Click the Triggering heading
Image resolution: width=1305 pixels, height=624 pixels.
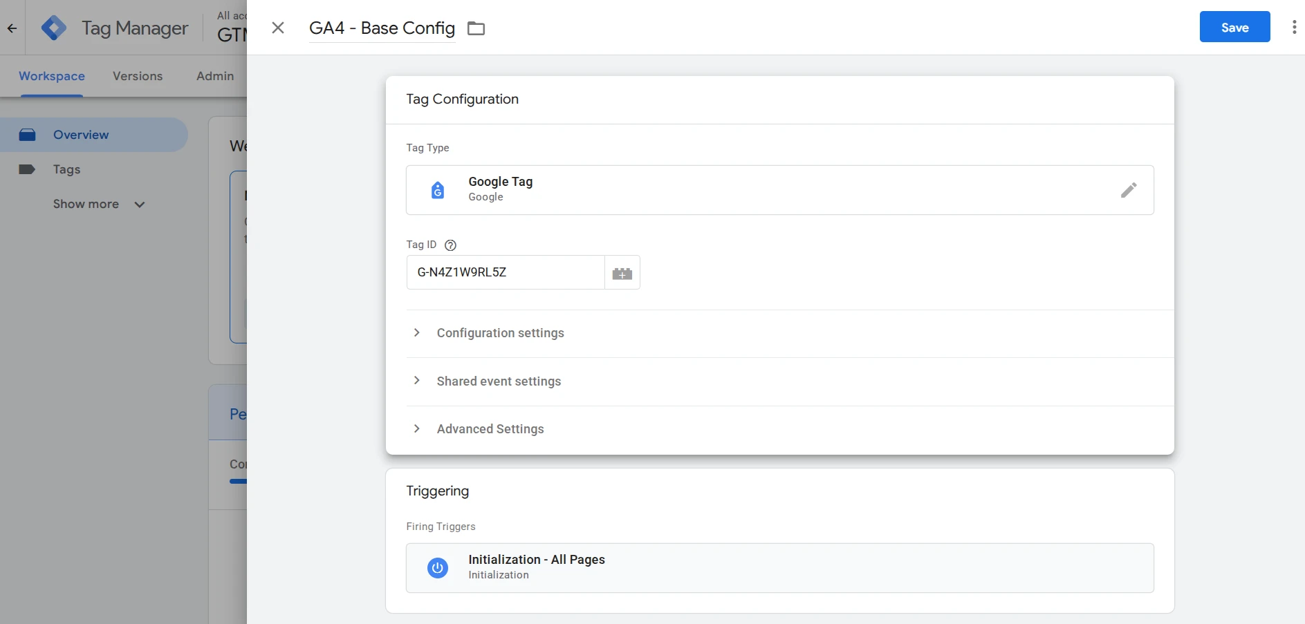437,491
